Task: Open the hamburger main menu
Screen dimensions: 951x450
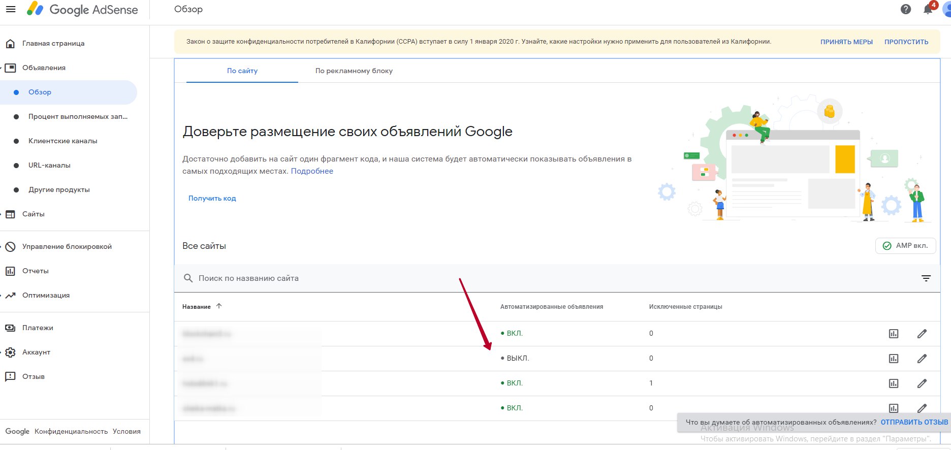Action: pyautogui.click(x=10, y=9)
